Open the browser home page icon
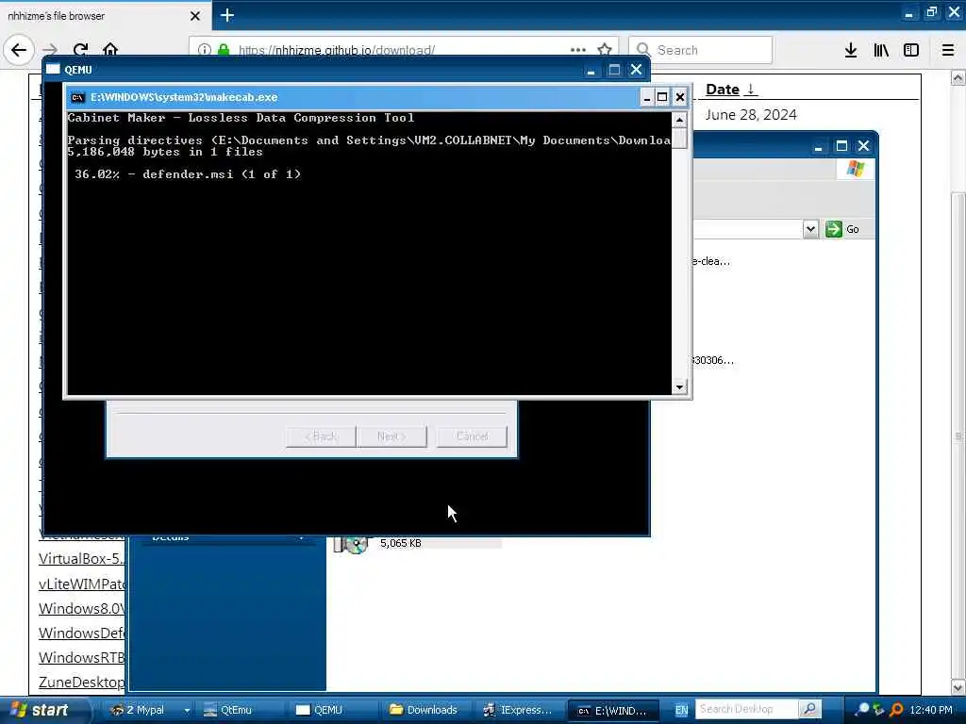The image size is (966, 724). pyautogui.click(x=110, y=49)
